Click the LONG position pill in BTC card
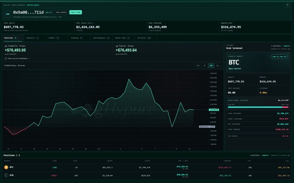This screenshot has width=294, height=183. coord(279,57)
